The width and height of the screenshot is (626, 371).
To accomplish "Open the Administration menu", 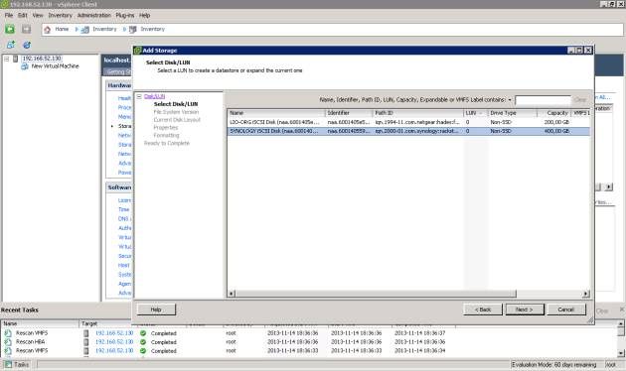I will pyautogui.click(x=94, y=15).
